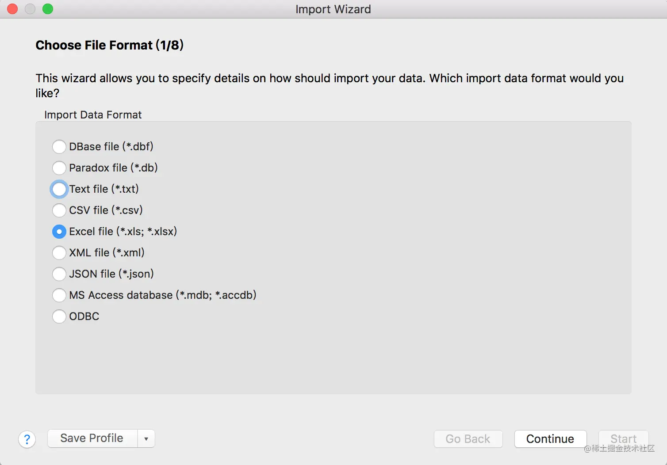Choose the XML file (*.xml) format
Screen dimensions: 667x465
tap(59, 253)
